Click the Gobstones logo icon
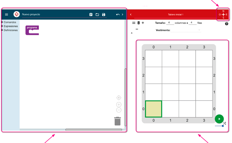232x143 pixels. tap(17, 14)
